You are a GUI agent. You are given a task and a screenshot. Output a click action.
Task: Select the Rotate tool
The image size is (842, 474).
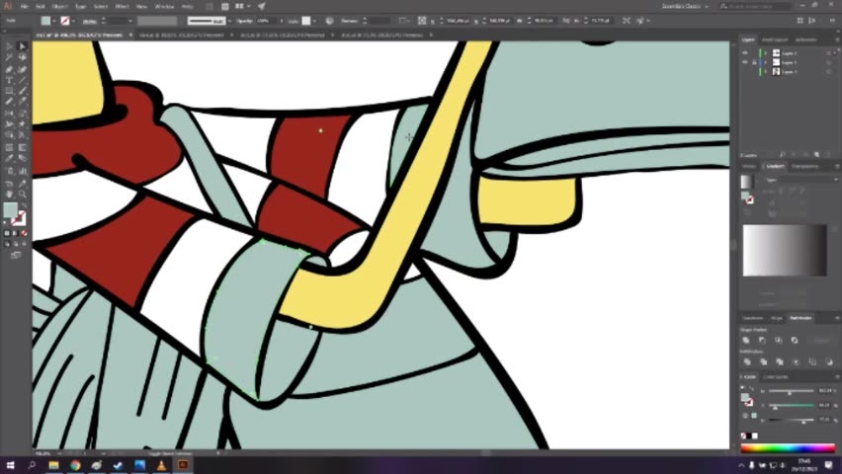pos(9,114)
